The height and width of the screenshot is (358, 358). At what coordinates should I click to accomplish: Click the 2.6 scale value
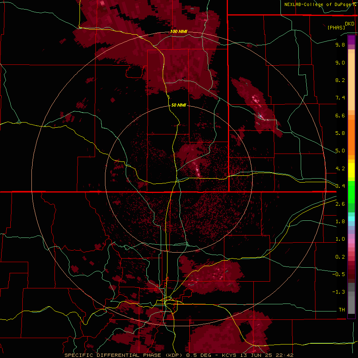pos(340,204)
